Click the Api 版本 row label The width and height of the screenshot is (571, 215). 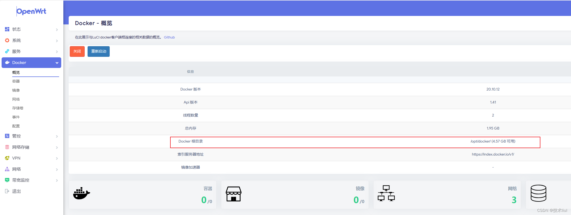pos(191,102)
